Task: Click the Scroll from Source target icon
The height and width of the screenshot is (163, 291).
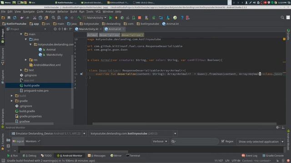Action: pyautogui.click(x=55, y=29)
